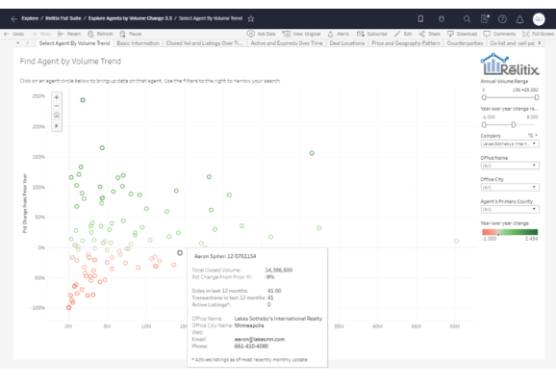Click Explore Agents by Volume Change 3.3 breadcrumb
Image resolution: width=556 pixels, height=388 pixels.
[130, 18]
